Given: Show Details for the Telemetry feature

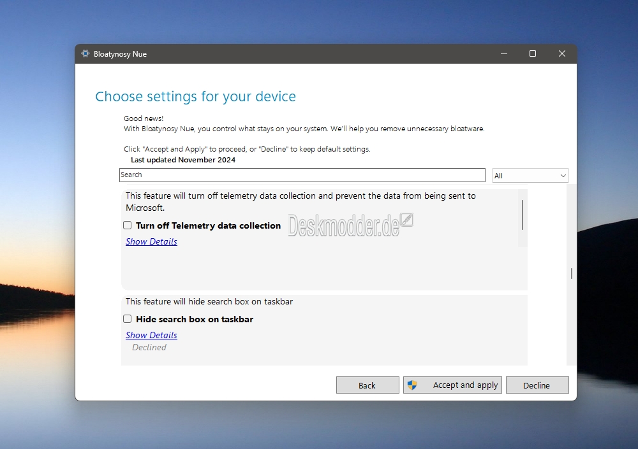Looking at the screenshot, I should tap(151, 241).
